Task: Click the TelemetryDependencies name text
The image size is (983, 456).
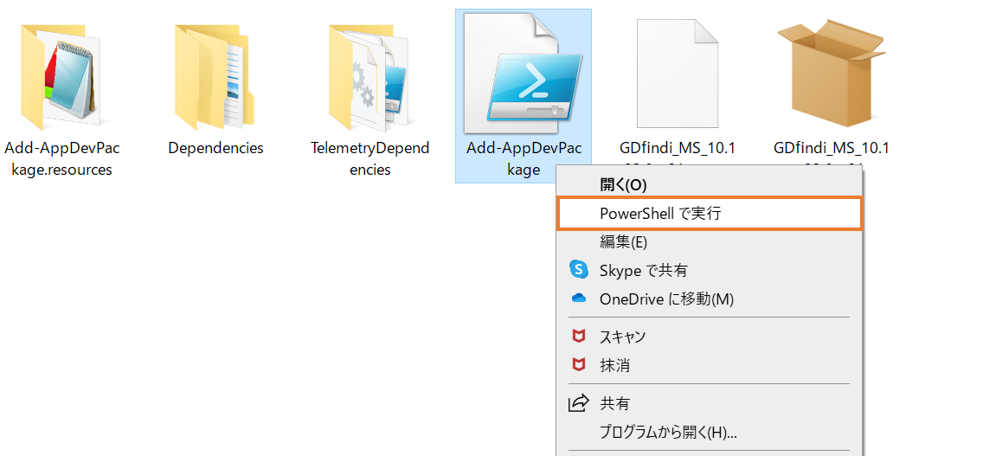Action: coord(369,158)
